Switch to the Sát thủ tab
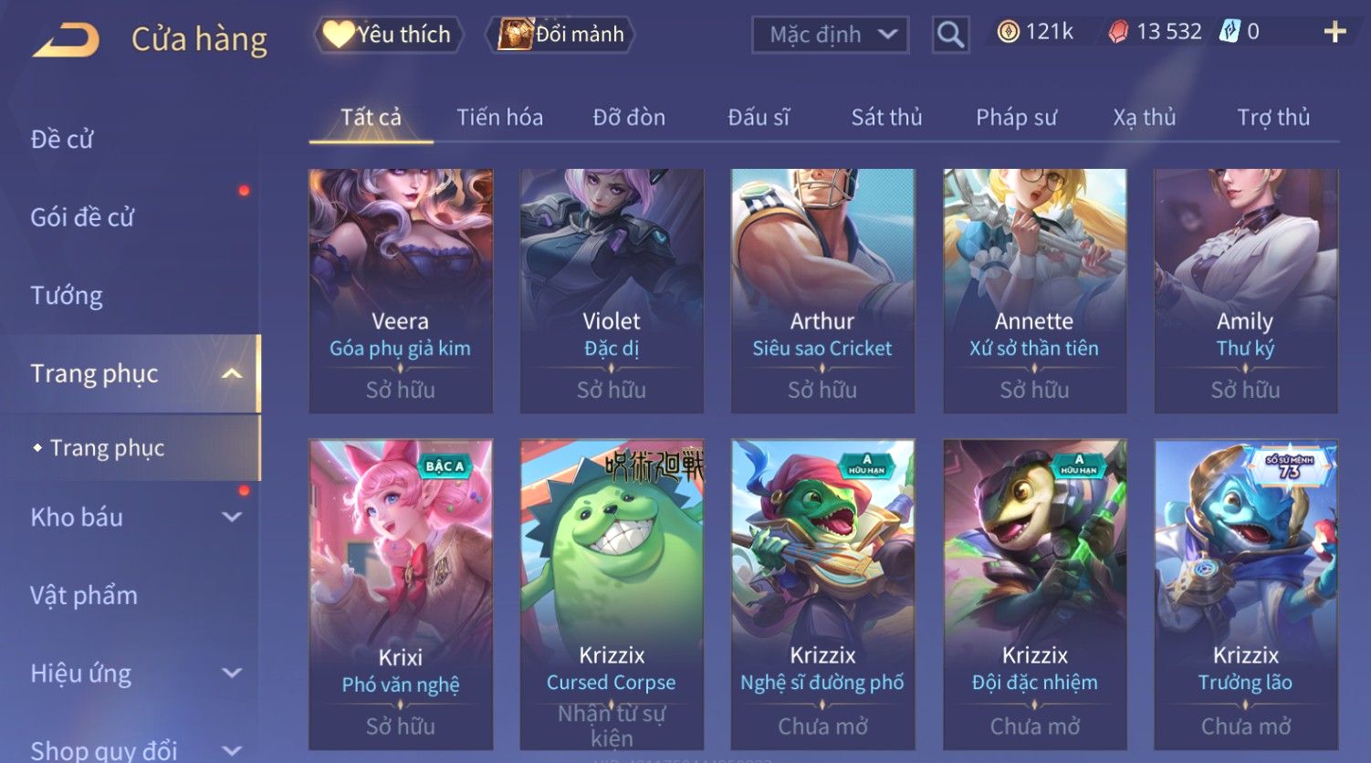Viewport: 1371px width, 763px height. [x=886, y=117]
